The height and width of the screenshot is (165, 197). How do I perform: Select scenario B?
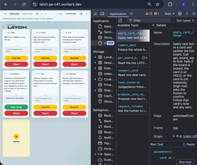[x=41, y=14]
